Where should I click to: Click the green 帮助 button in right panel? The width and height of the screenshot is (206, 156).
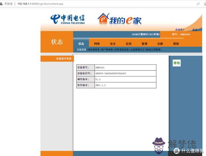[x=177, y=63]
